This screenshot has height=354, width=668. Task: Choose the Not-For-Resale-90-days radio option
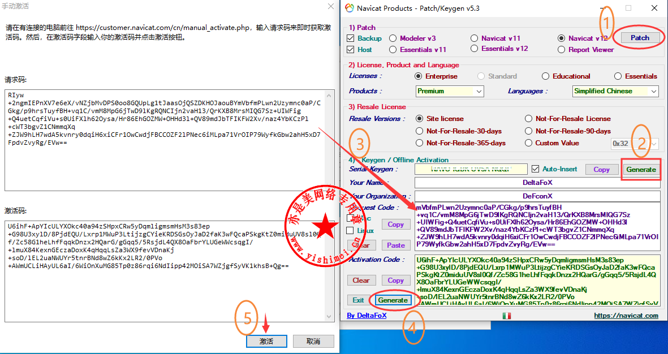[529, 131]
